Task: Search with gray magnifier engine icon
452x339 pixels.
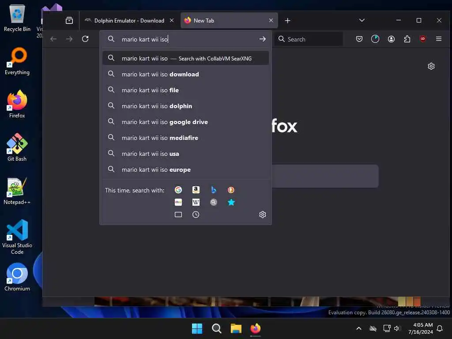Action: pyautogui.click(x=213, y=202)
